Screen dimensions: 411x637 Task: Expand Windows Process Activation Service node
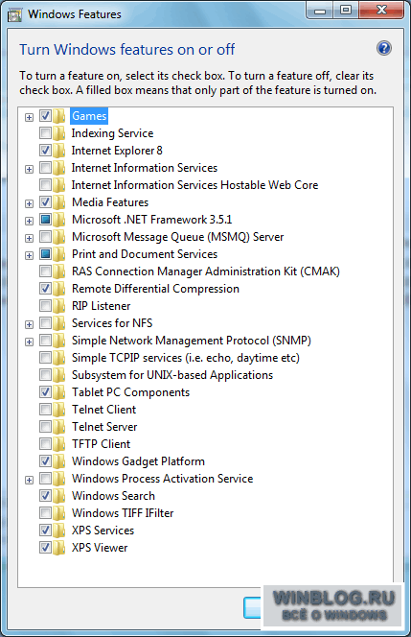coord(29,481)
